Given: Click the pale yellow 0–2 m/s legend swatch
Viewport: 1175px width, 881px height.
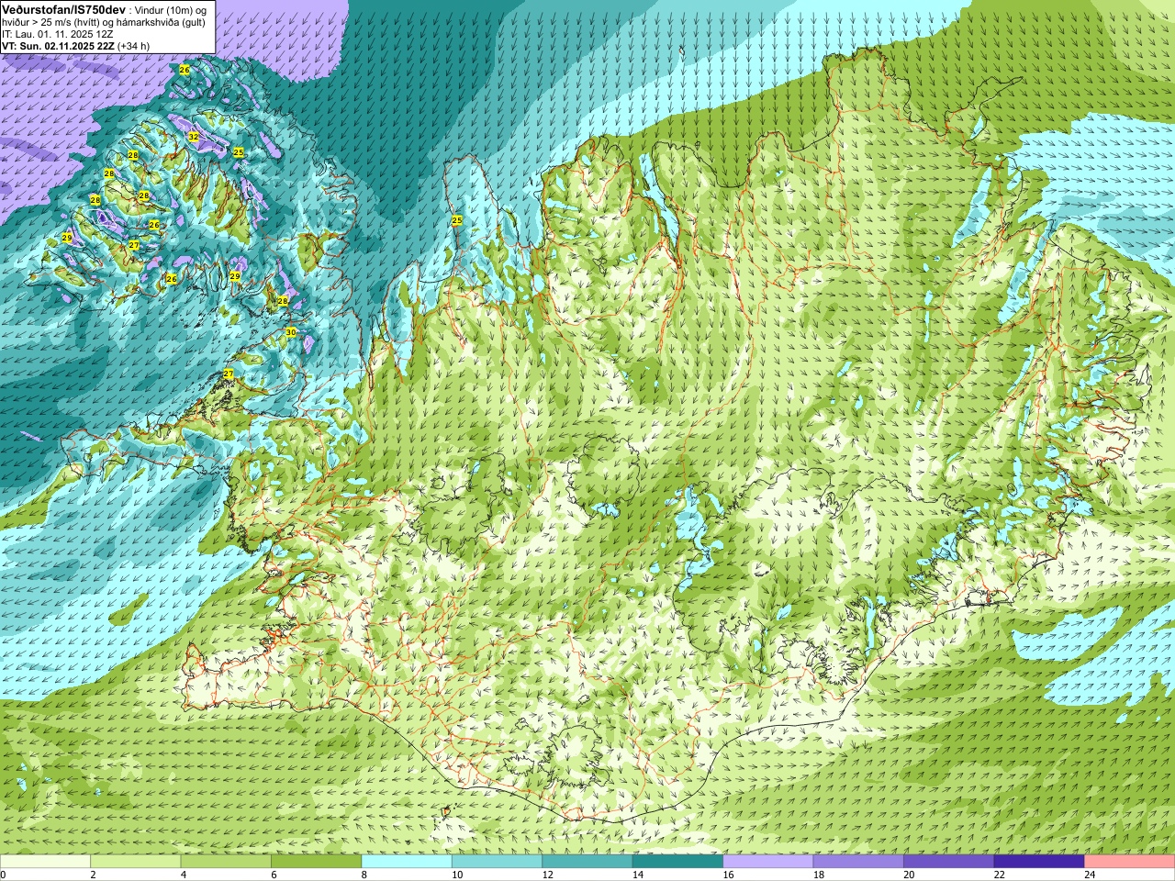Looking at the screenshot, I should (45, 862).
